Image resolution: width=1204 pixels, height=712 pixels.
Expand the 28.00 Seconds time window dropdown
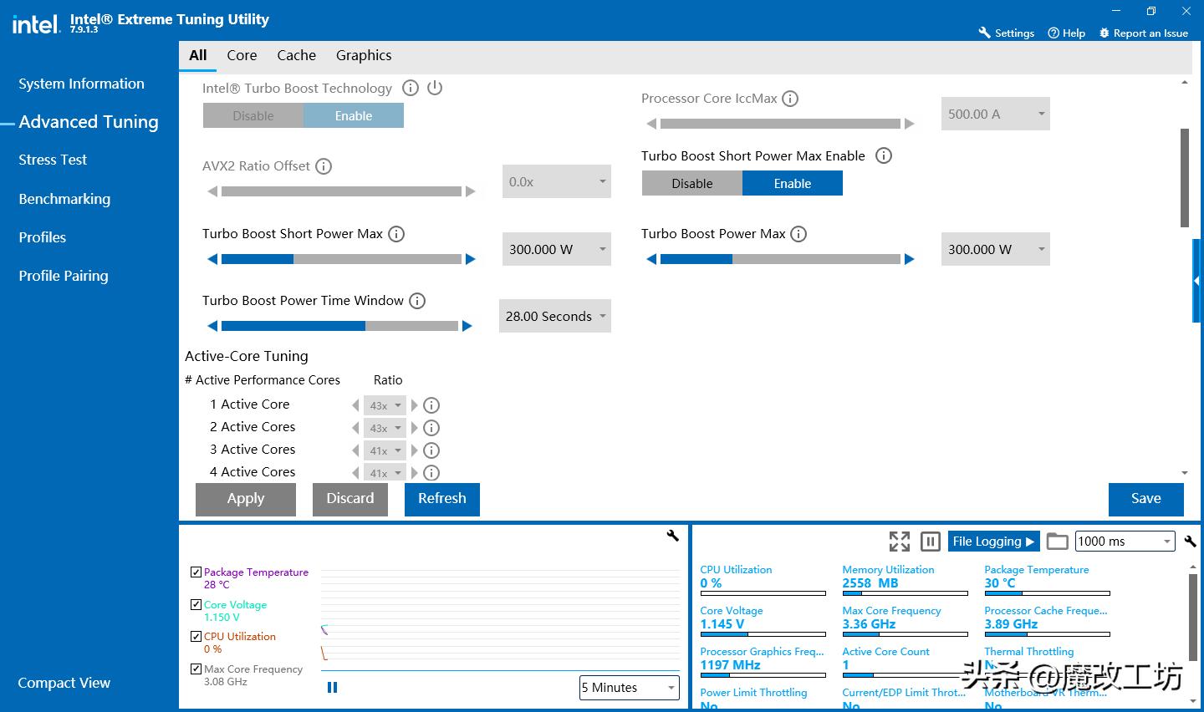click(x=554, y=316)
